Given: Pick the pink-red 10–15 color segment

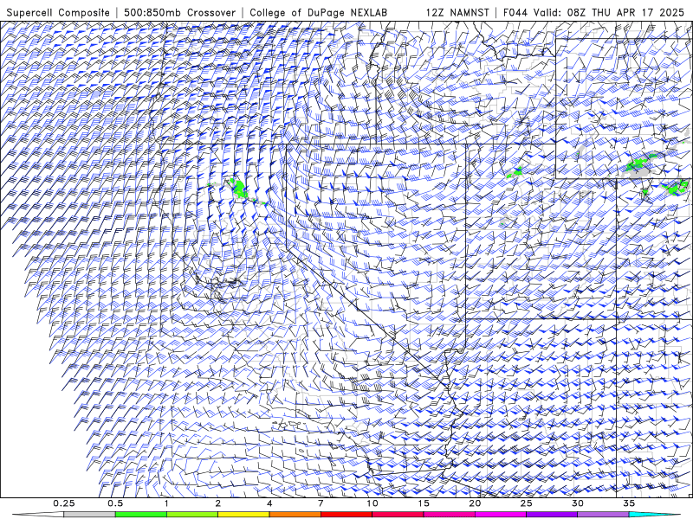Looking at the screenshot, I should pyautogui.click(x=398, y=515).
